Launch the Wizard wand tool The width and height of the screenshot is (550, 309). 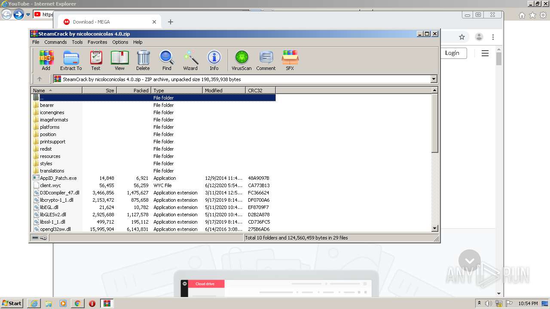tap(190, 60)
